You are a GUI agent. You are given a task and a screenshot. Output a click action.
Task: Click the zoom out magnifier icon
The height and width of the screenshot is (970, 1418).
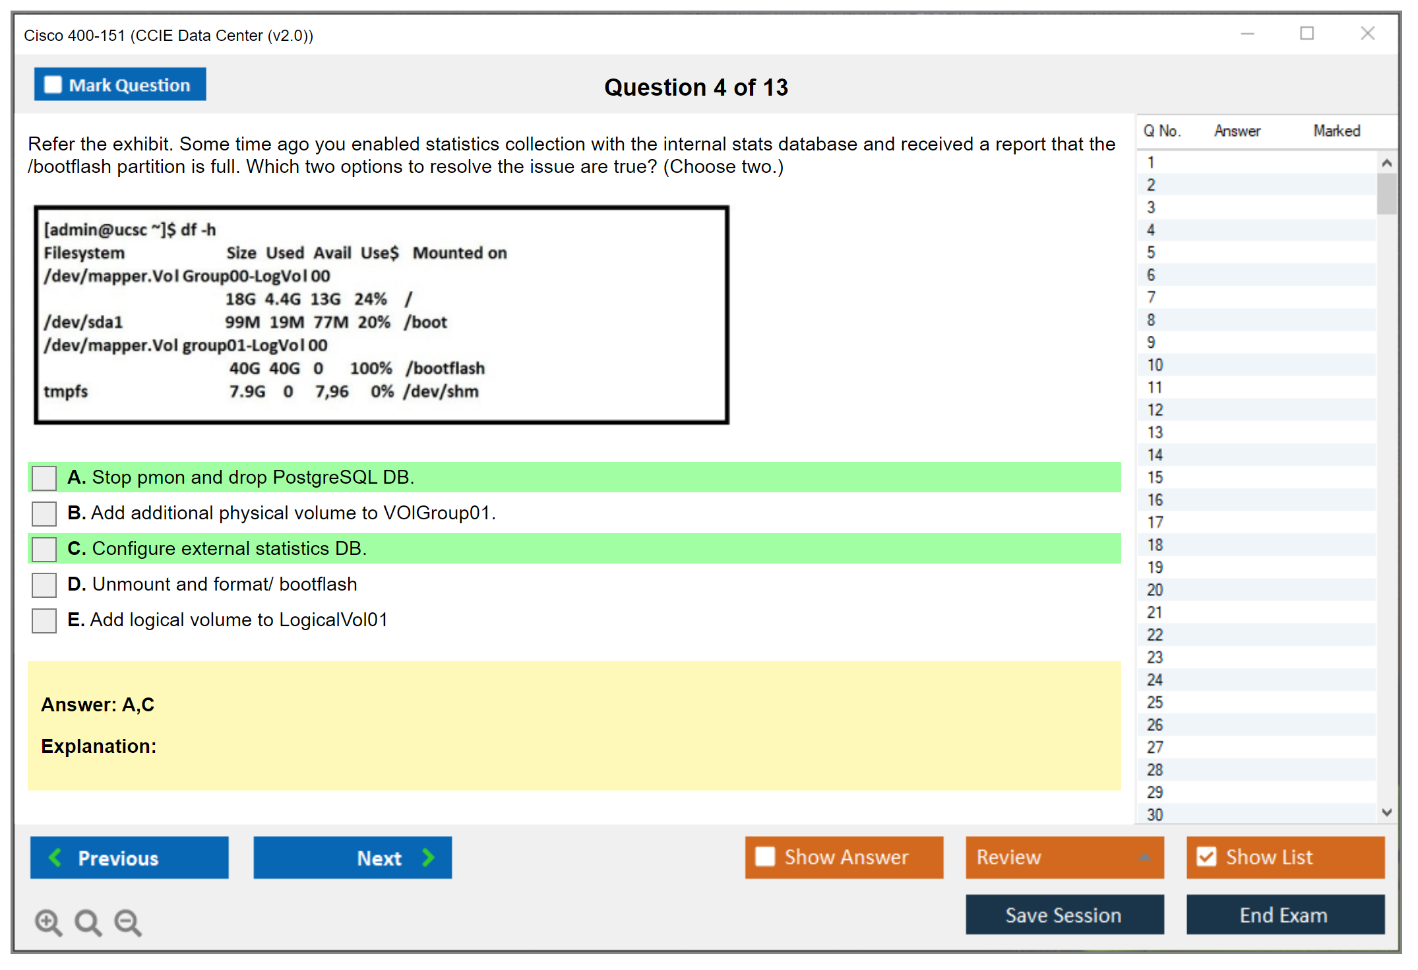coord(128,922)
